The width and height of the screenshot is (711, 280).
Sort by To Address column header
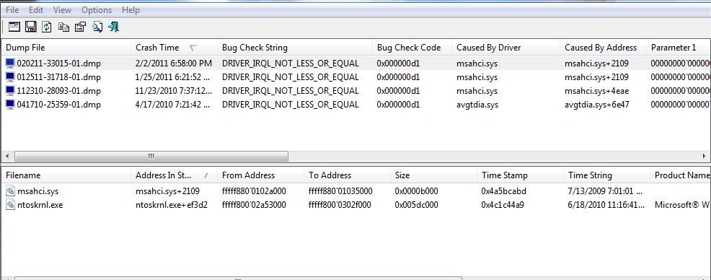(348, 175)
